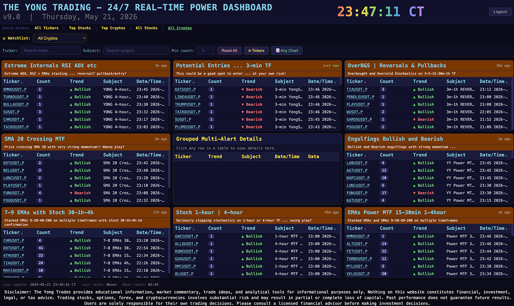The image size is (514, 306).
Task: Open the Top Stocks quick access link
Action: 80,28
